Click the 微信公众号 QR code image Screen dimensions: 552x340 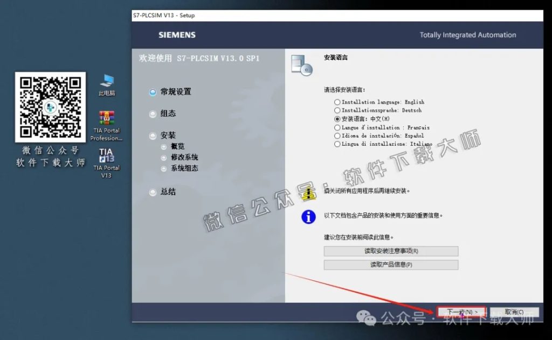click(51, 106)
